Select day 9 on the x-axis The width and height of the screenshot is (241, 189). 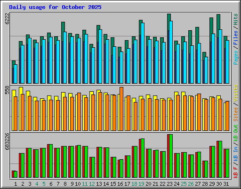[72, 184]
